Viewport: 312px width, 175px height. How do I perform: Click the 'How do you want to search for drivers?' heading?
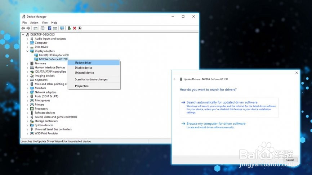click(208, 90)
